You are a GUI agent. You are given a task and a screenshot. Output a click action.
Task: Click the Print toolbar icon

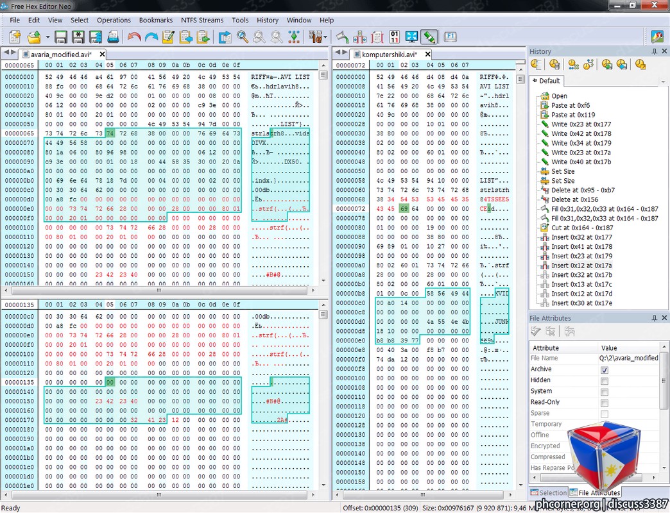pyautogui.click(x=113, y=37)
